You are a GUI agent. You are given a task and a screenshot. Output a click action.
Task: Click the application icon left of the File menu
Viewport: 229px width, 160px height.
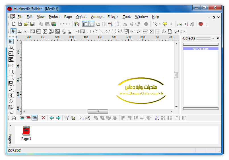(13, 16)
